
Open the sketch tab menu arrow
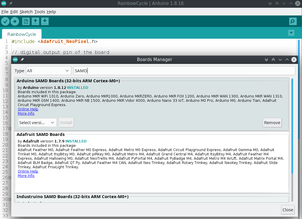click(x=291, y=33)
